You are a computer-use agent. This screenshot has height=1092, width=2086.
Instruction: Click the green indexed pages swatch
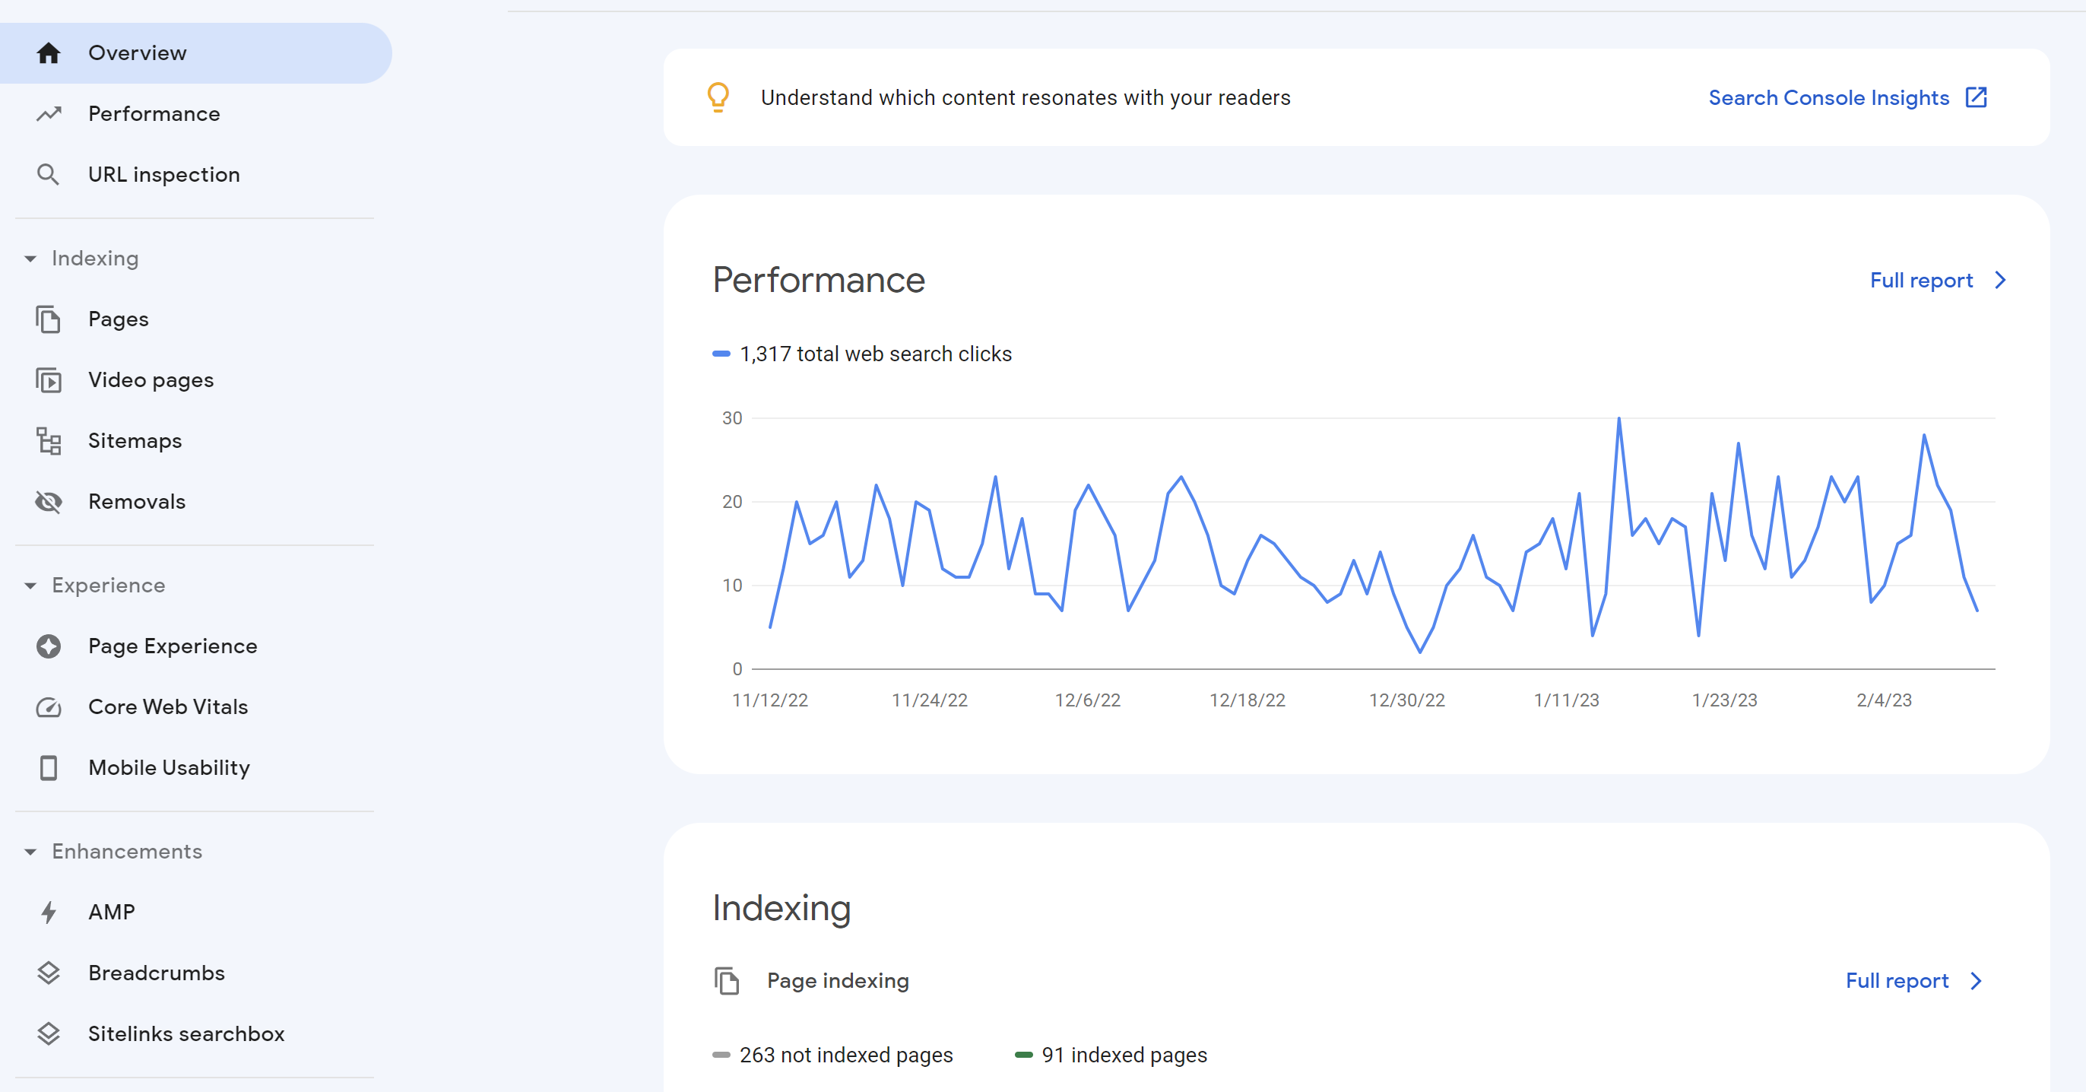pos(1023,1055)
